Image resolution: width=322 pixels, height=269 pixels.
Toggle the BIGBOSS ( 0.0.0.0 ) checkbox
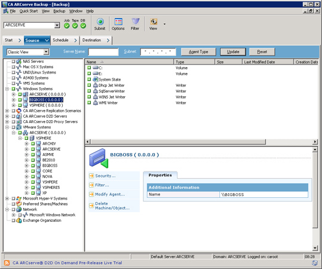click(20, 100)
